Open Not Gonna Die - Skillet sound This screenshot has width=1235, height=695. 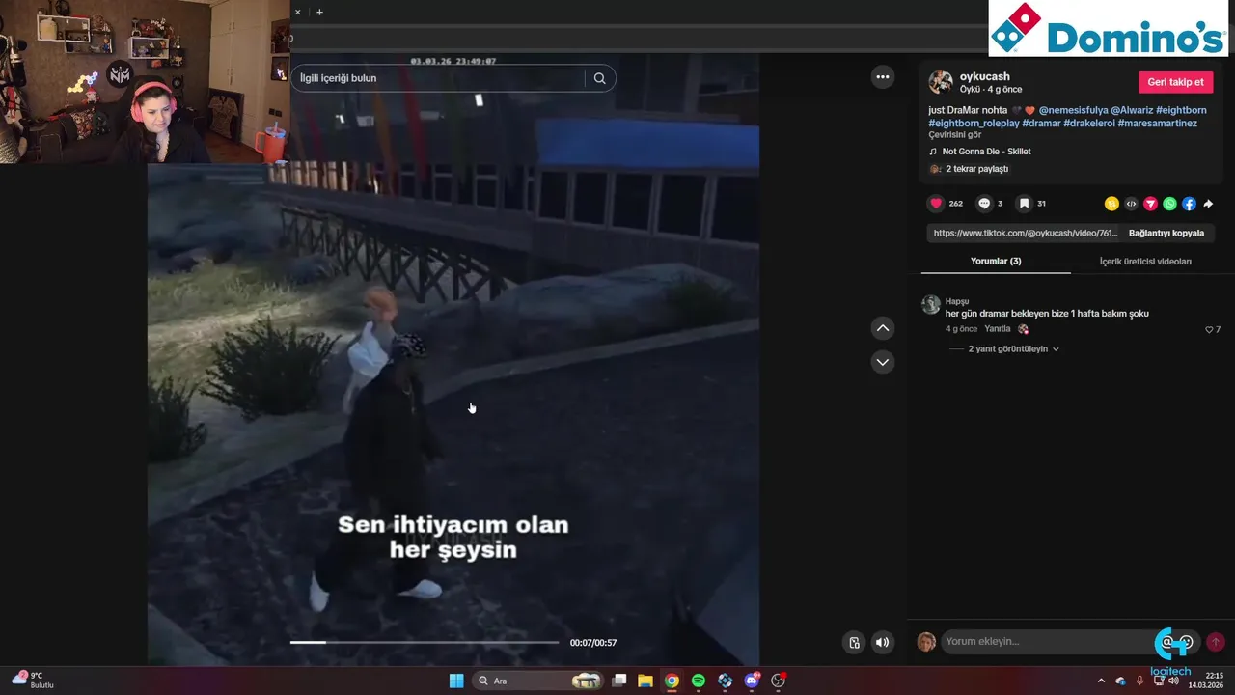click(986, 152)
